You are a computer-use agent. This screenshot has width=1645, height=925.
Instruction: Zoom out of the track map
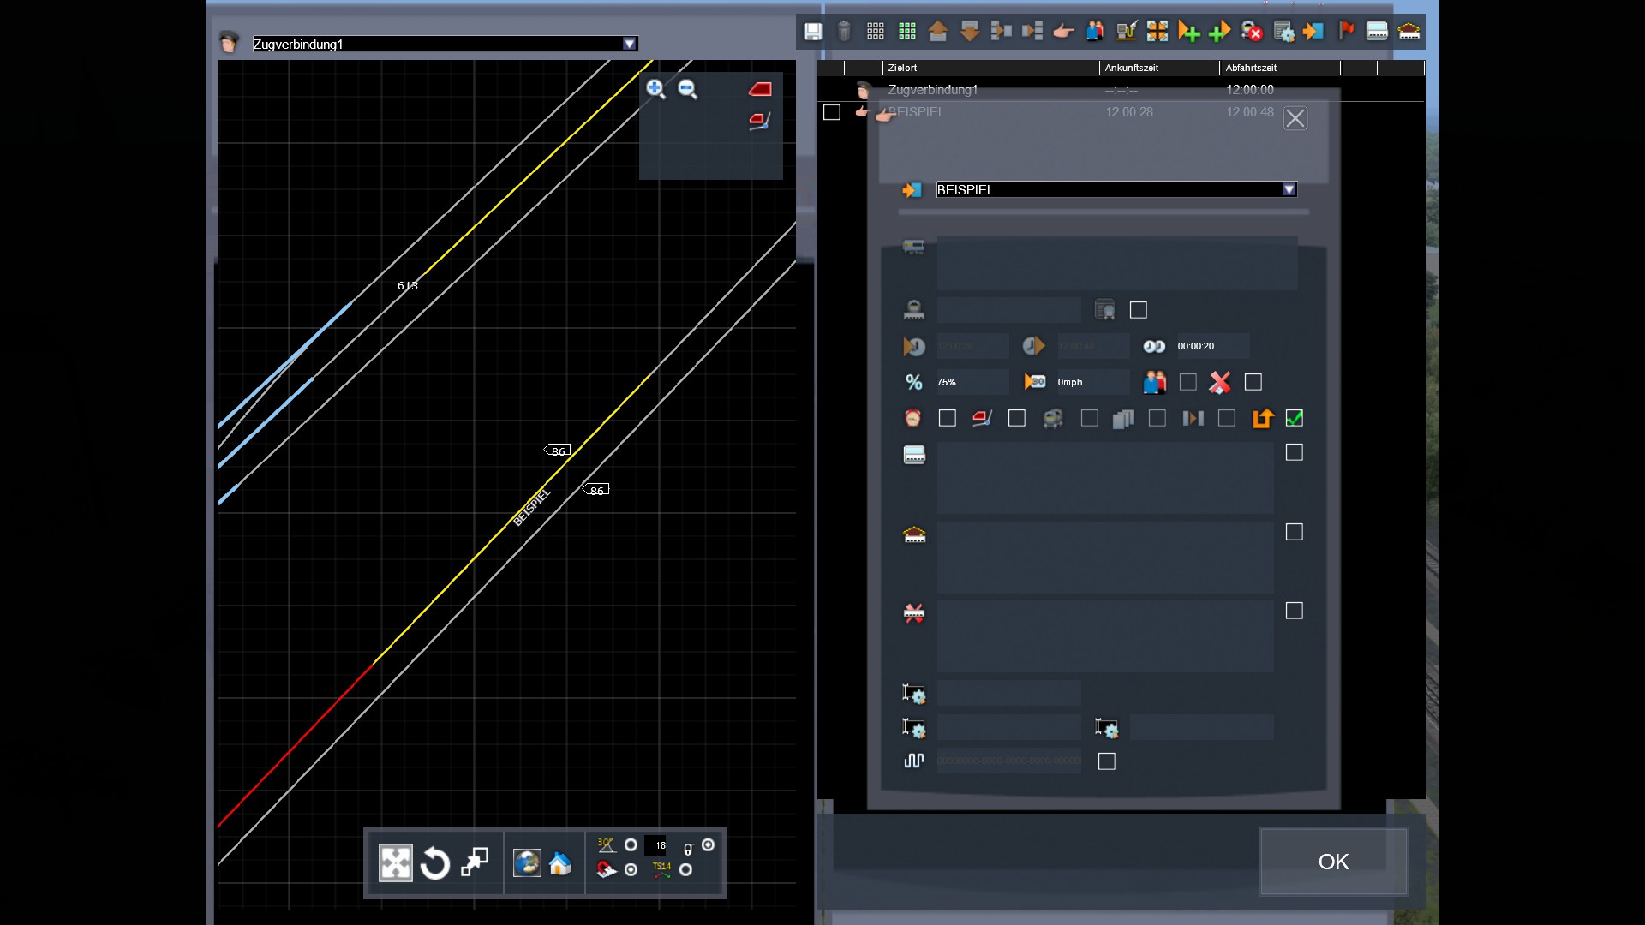[x=688, y=89]
